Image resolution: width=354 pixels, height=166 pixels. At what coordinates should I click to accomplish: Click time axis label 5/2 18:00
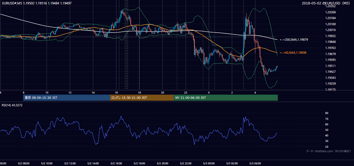pyautogui.click(x=140, y=164)
